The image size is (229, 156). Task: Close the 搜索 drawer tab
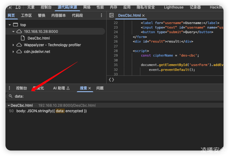[x=90, y=88]
